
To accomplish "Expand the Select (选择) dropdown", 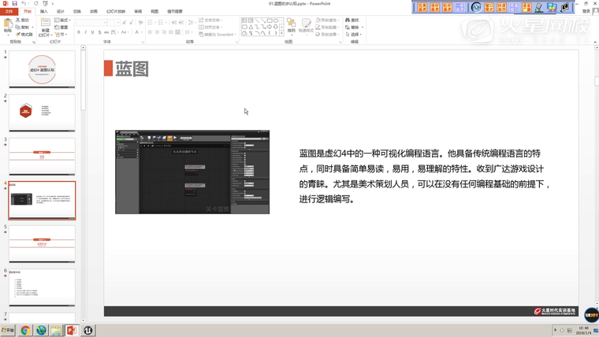I will click(x=354, y=35).
